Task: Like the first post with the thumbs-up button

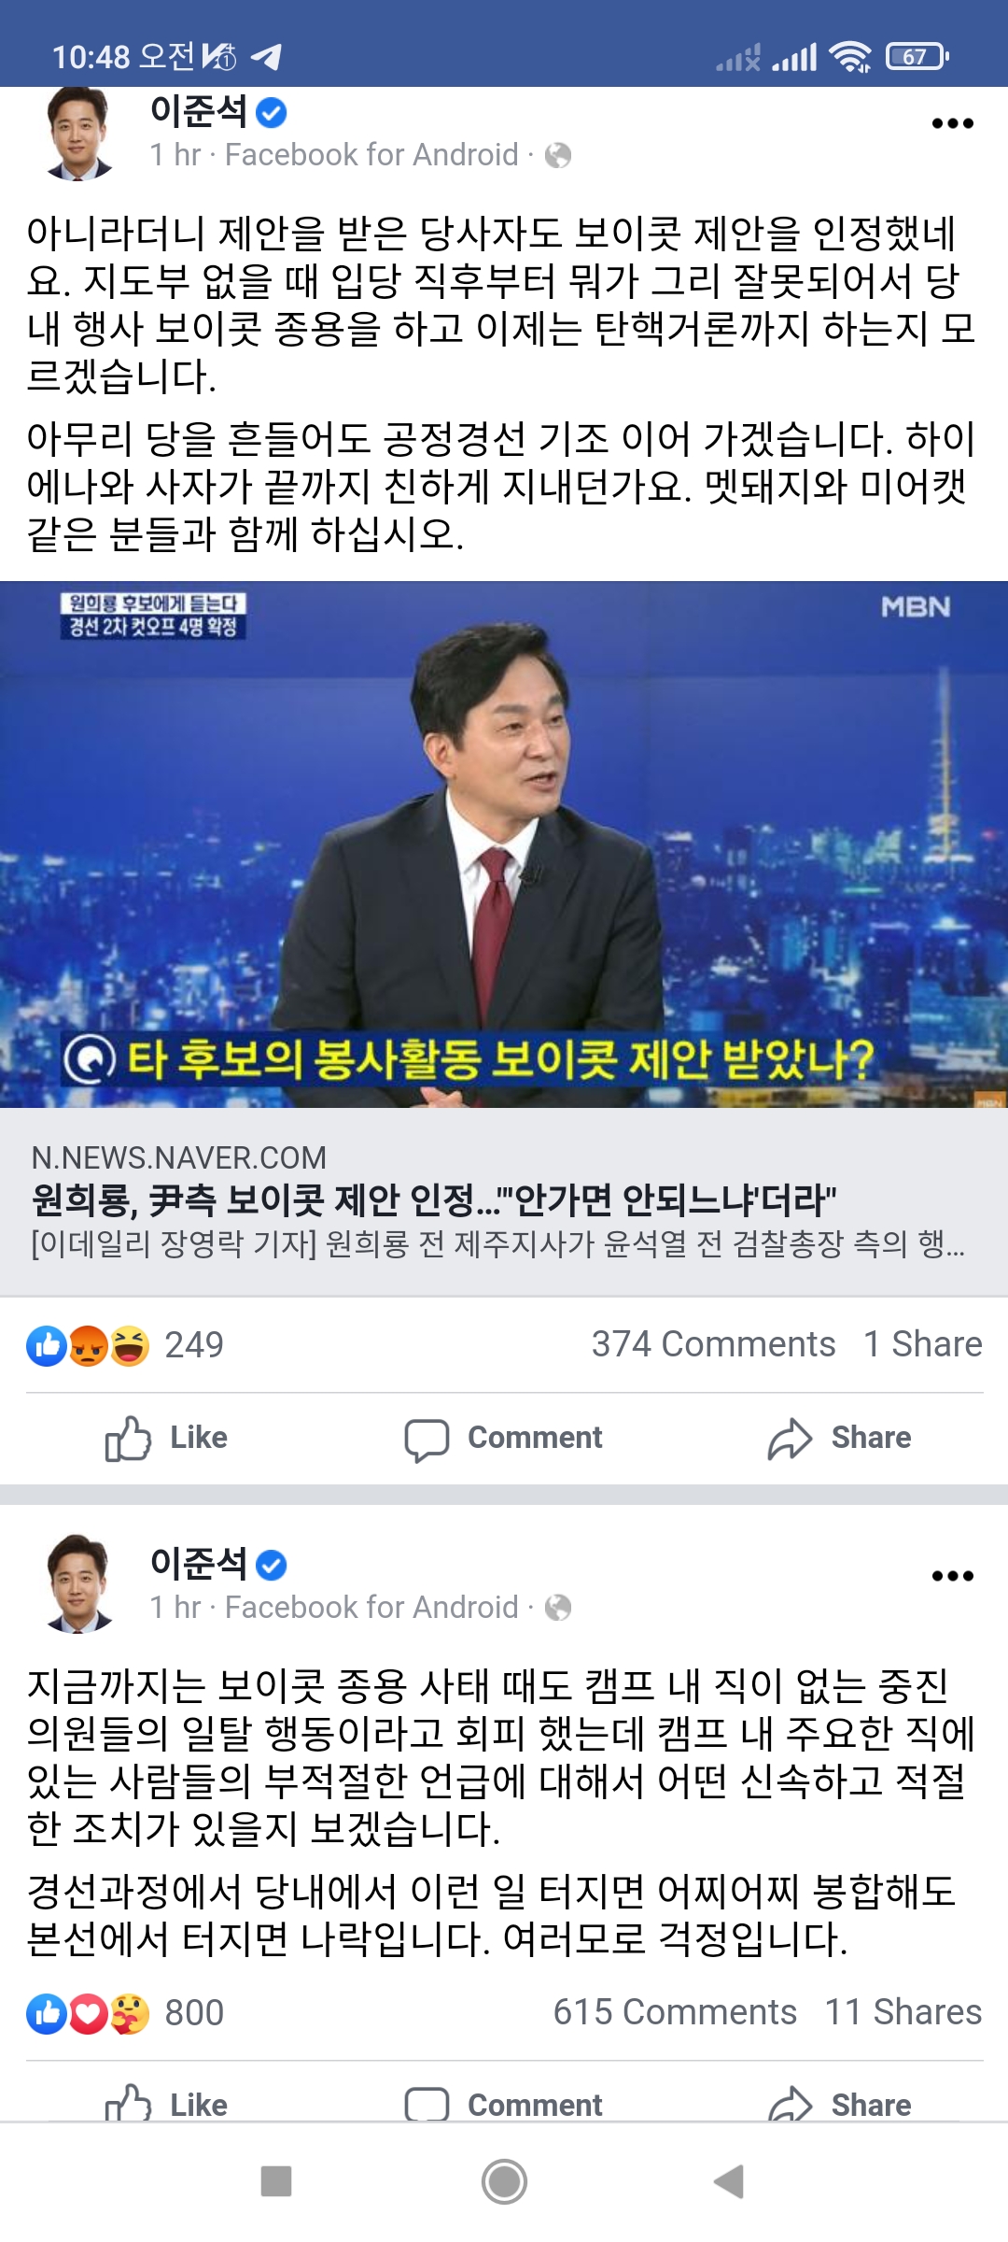Action: tap(166, 1438)
